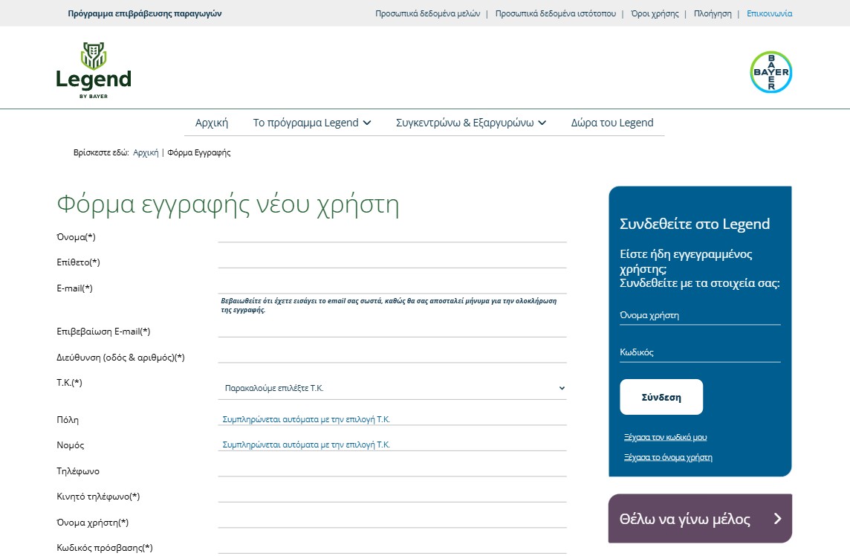This screenshot has width=850, height=556.
Task: Expand the Το πρόγραμμα Legend menu
Action: pos(311,123)
